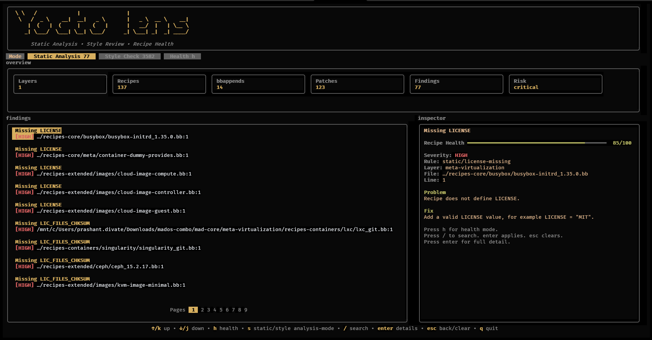Click the ↑/k up shortcut hint
The width and height of the screenshot is (652, 340).
[161, 328]
